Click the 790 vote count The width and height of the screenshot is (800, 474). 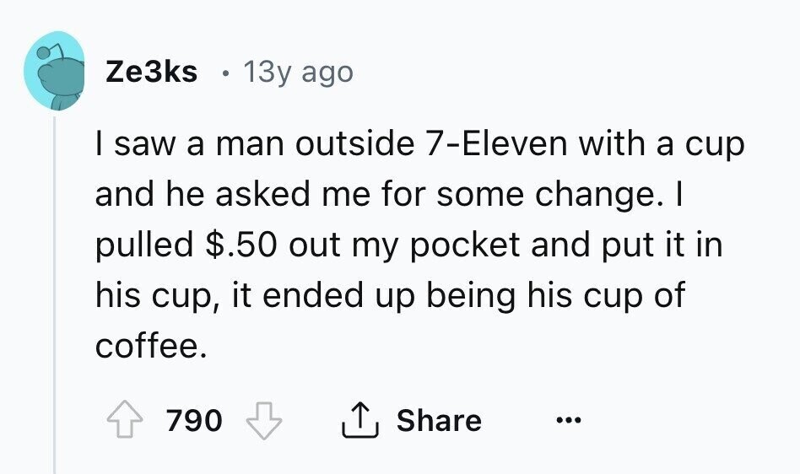[x=194, y=420]
